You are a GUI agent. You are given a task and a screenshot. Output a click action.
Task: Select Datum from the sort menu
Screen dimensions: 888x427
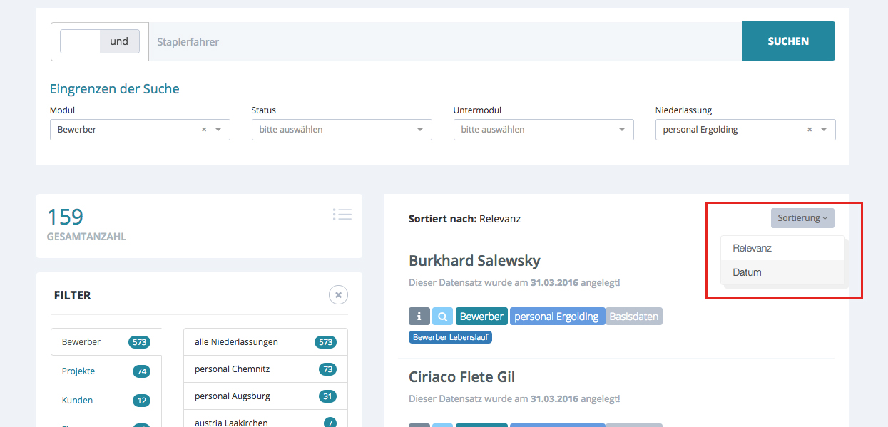(x=747, y=272)
